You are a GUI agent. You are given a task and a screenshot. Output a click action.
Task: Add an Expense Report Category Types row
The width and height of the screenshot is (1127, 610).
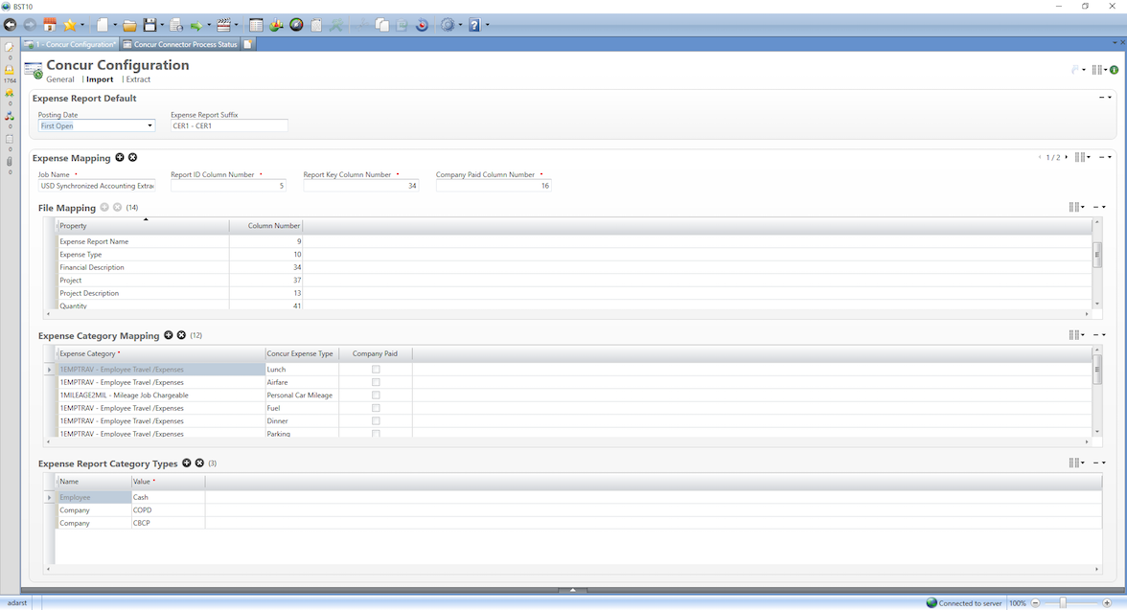pos(186,463)
